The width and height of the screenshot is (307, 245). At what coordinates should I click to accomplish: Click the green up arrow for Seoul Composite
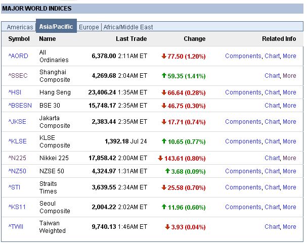pyautogui.click(x=164, y=207)
